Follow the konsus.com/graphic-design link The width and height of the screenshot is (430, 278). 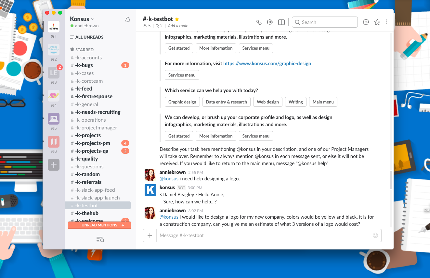(267, 64)
